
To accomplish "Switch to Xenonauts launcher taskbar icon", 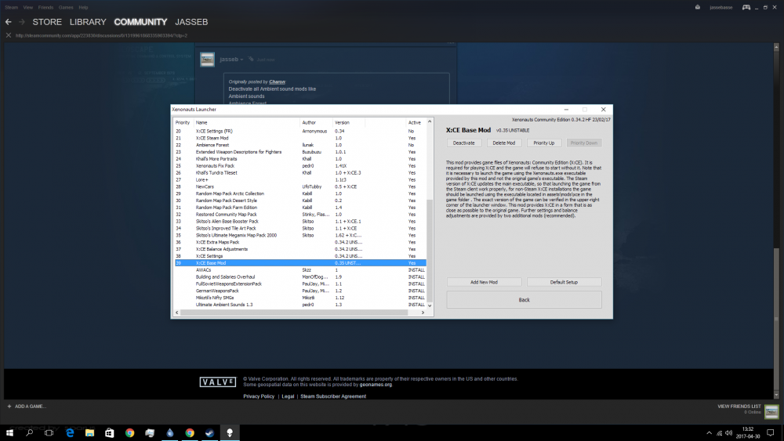I will tap(230, 432).
